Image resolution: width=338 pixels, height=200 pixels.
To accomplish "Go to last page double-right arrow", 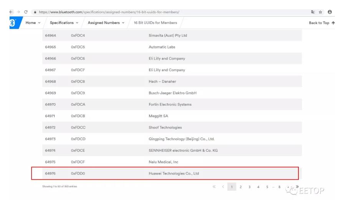I will [x=297, y=187].
